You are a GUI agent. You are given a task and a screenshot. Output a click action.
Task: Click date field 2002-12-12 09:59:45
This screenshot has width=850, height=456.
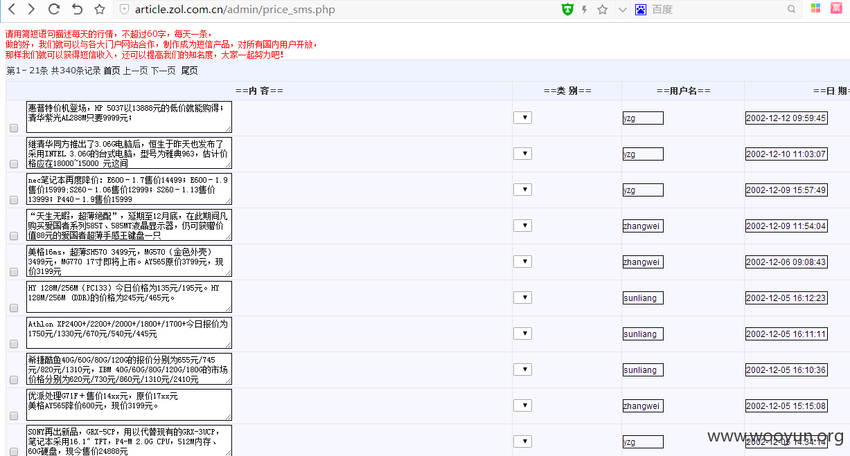786,118
